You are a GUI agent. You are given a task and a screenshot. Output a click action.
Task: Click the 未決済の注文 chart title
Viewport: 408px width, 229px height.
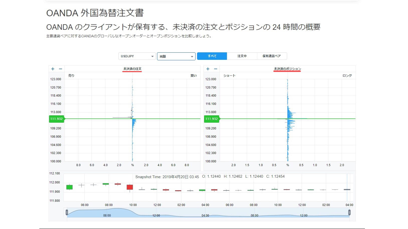point(132,69)
